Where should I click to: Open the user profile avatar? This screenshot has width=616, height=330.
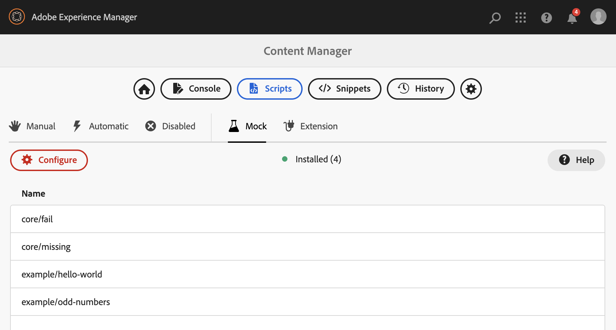[598, 16]
